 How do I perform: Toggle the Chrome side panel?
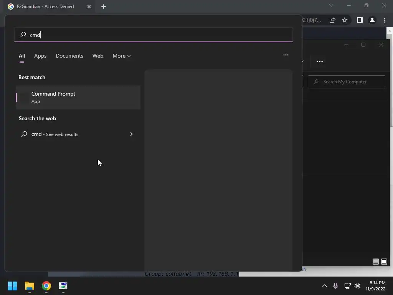click(x=360, y=20)
